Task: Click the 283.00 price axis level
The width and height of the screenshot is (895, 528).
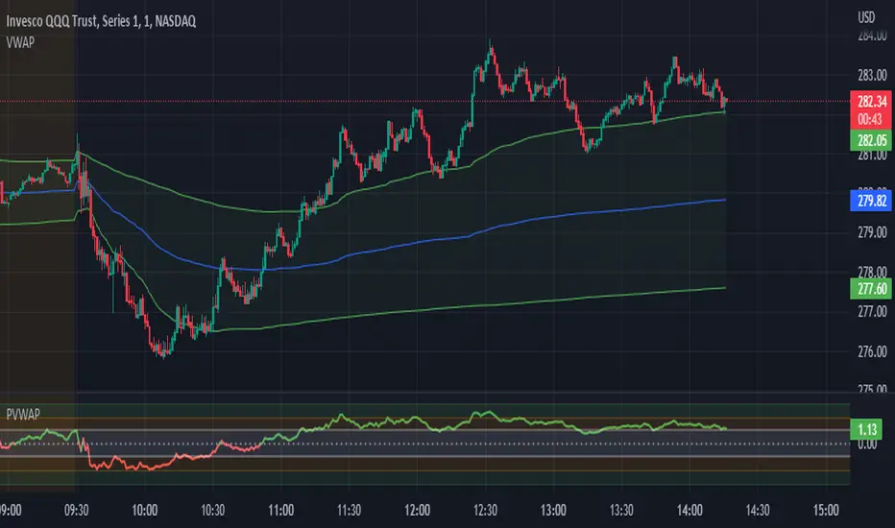Action: click(x=872, y=75)
